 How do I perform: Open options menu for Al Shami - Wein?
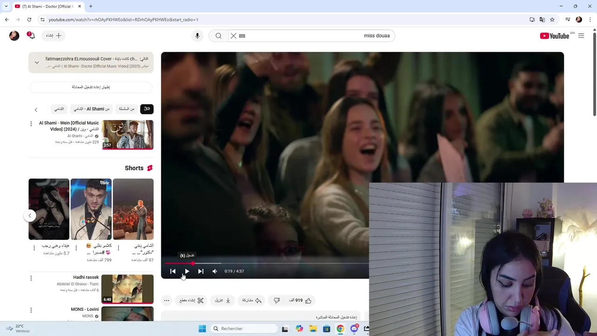tap(31, 124)
